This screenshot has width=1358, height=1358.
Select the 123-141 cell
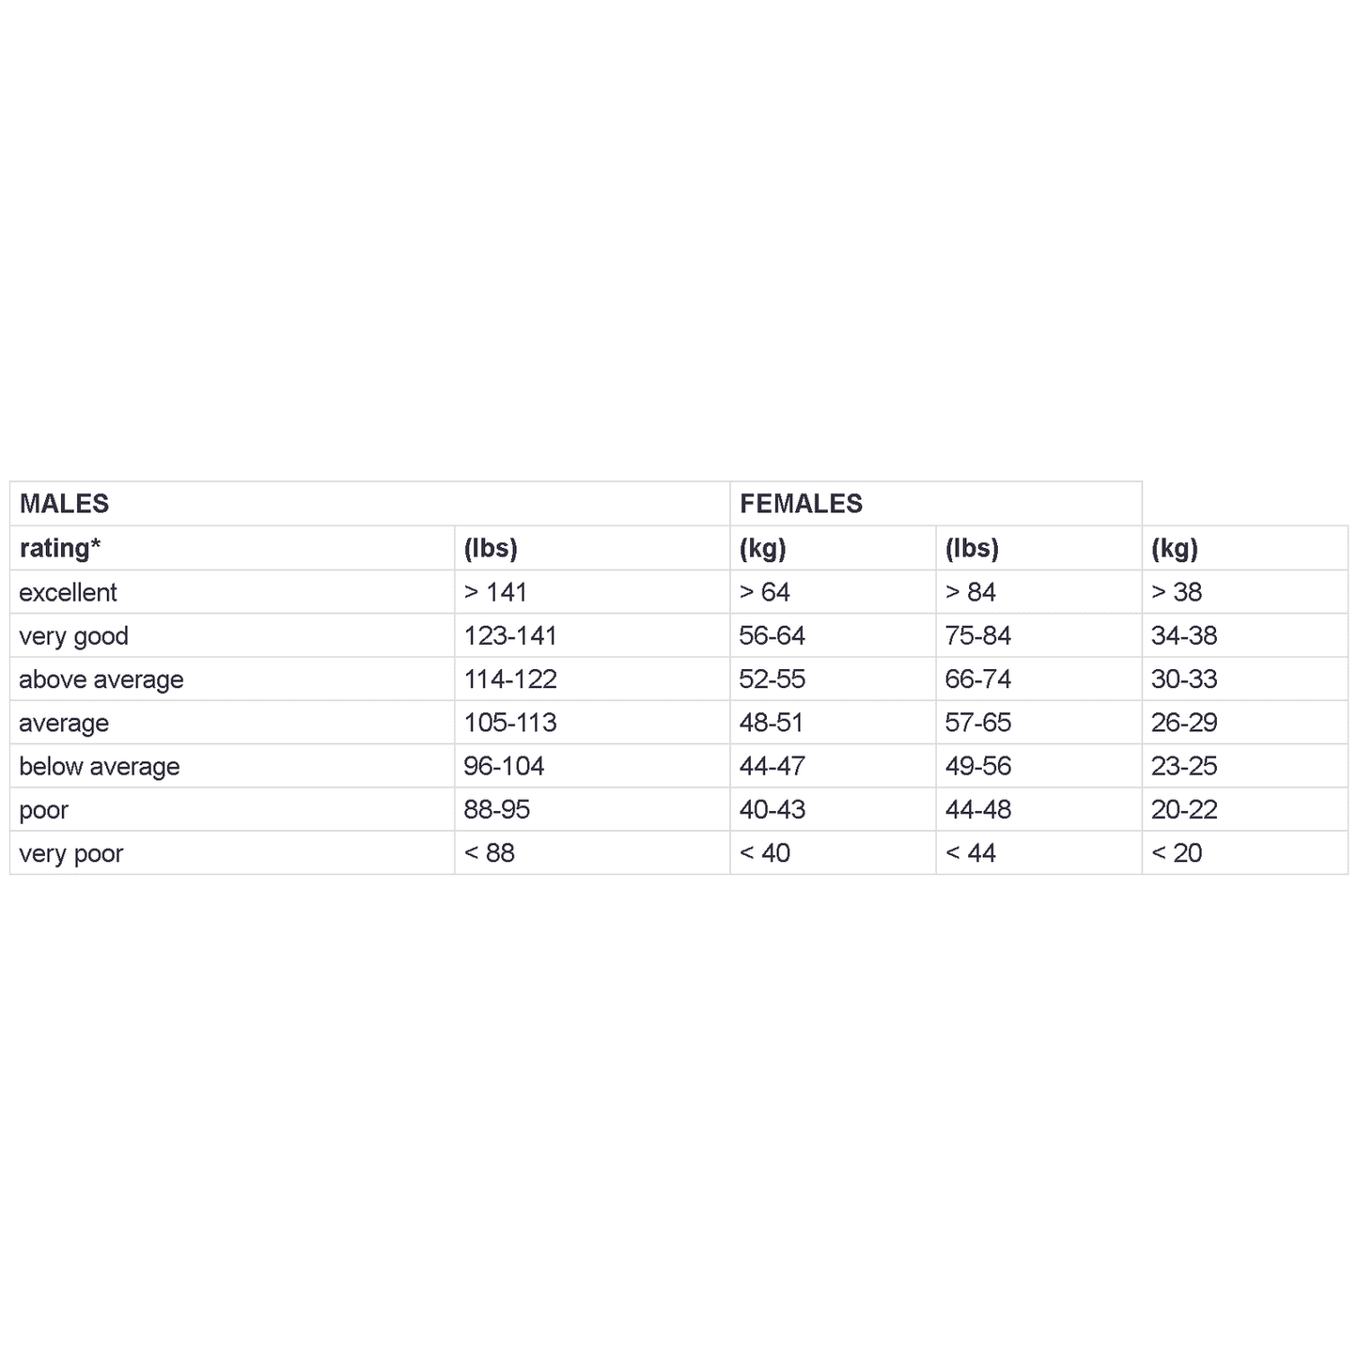510,636
